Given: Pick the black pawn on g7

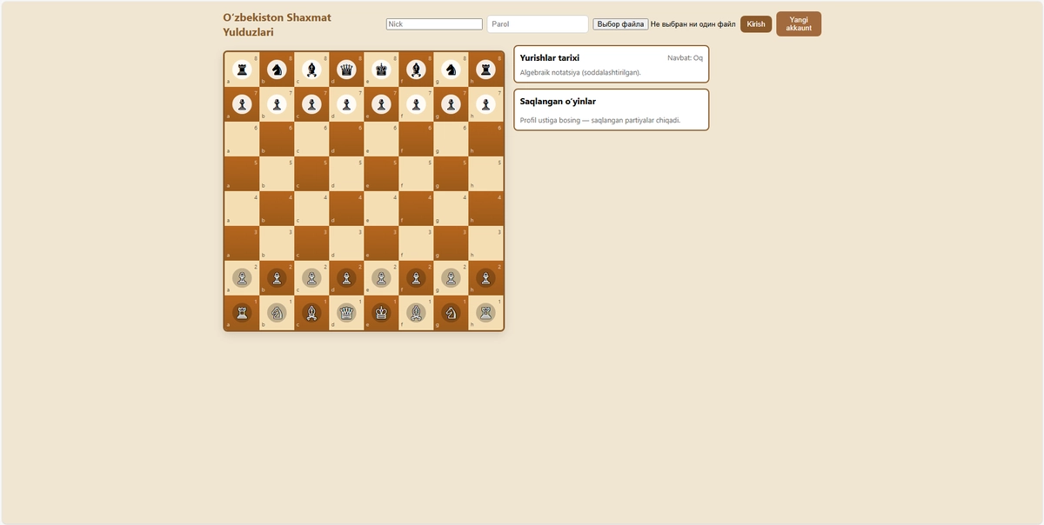Looking at the screenshot, I should pos(451,104).
